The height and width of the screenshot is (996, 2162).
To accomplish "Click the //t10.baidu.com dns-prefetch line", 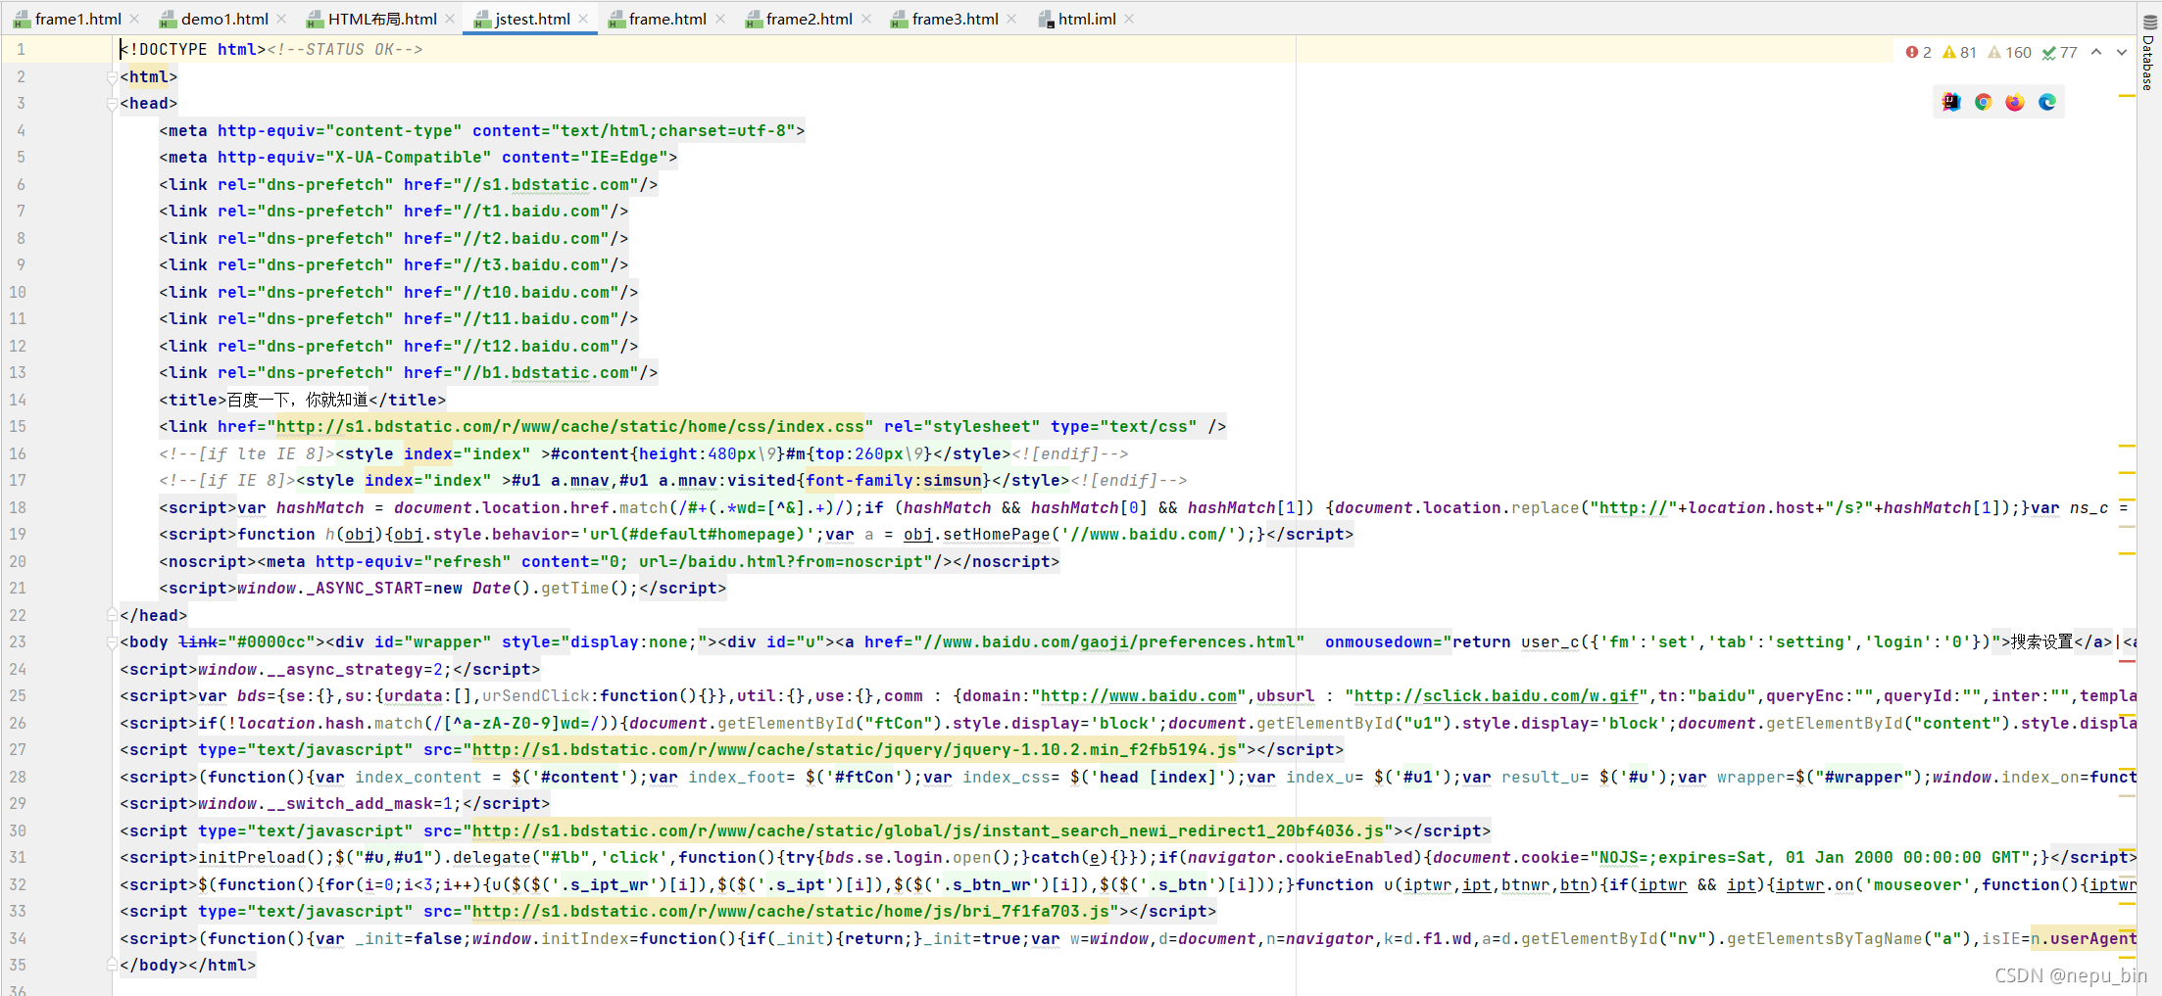I will [399, 292].
